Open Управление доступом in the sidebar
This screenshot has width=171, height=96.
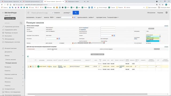tap(12, 27)
